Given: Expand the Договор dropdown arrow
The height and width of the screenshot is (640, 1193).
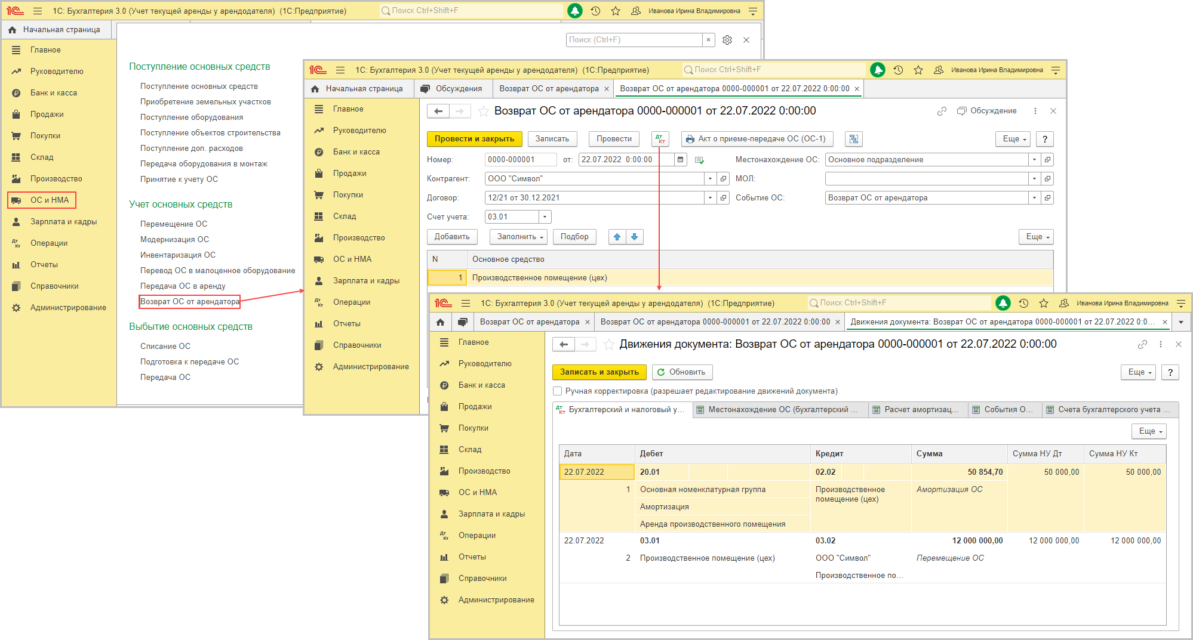Looking at the screenshot, I should point(710,198).
